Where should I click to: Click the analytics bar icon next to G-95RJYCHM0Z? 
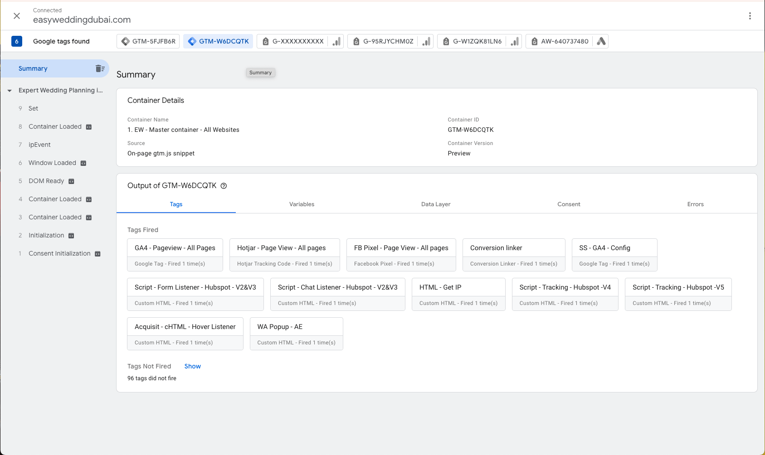click(x=426, y=41)
